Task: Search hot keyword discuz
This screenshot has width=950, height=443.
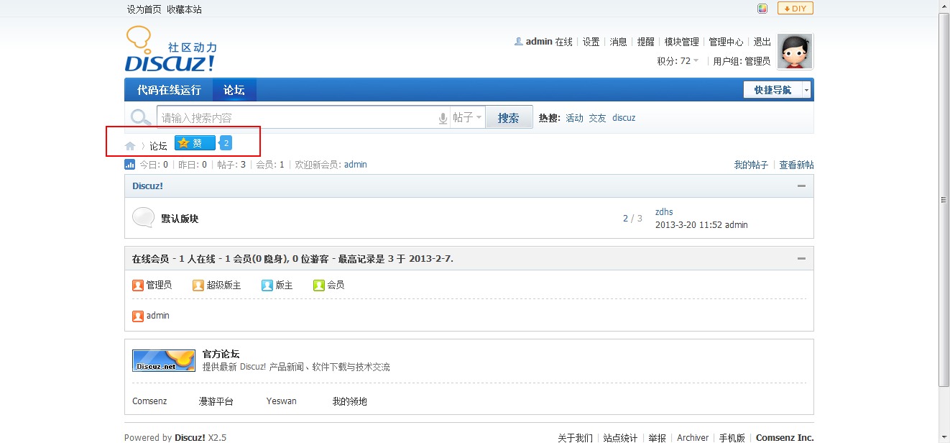Action: point(624,118)
